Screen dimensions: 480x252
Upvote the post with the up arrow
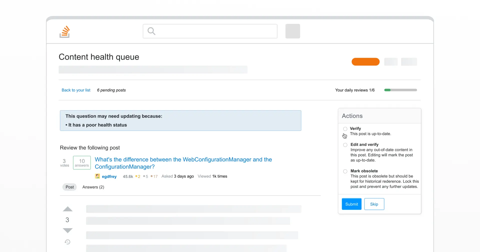point(67,209)
